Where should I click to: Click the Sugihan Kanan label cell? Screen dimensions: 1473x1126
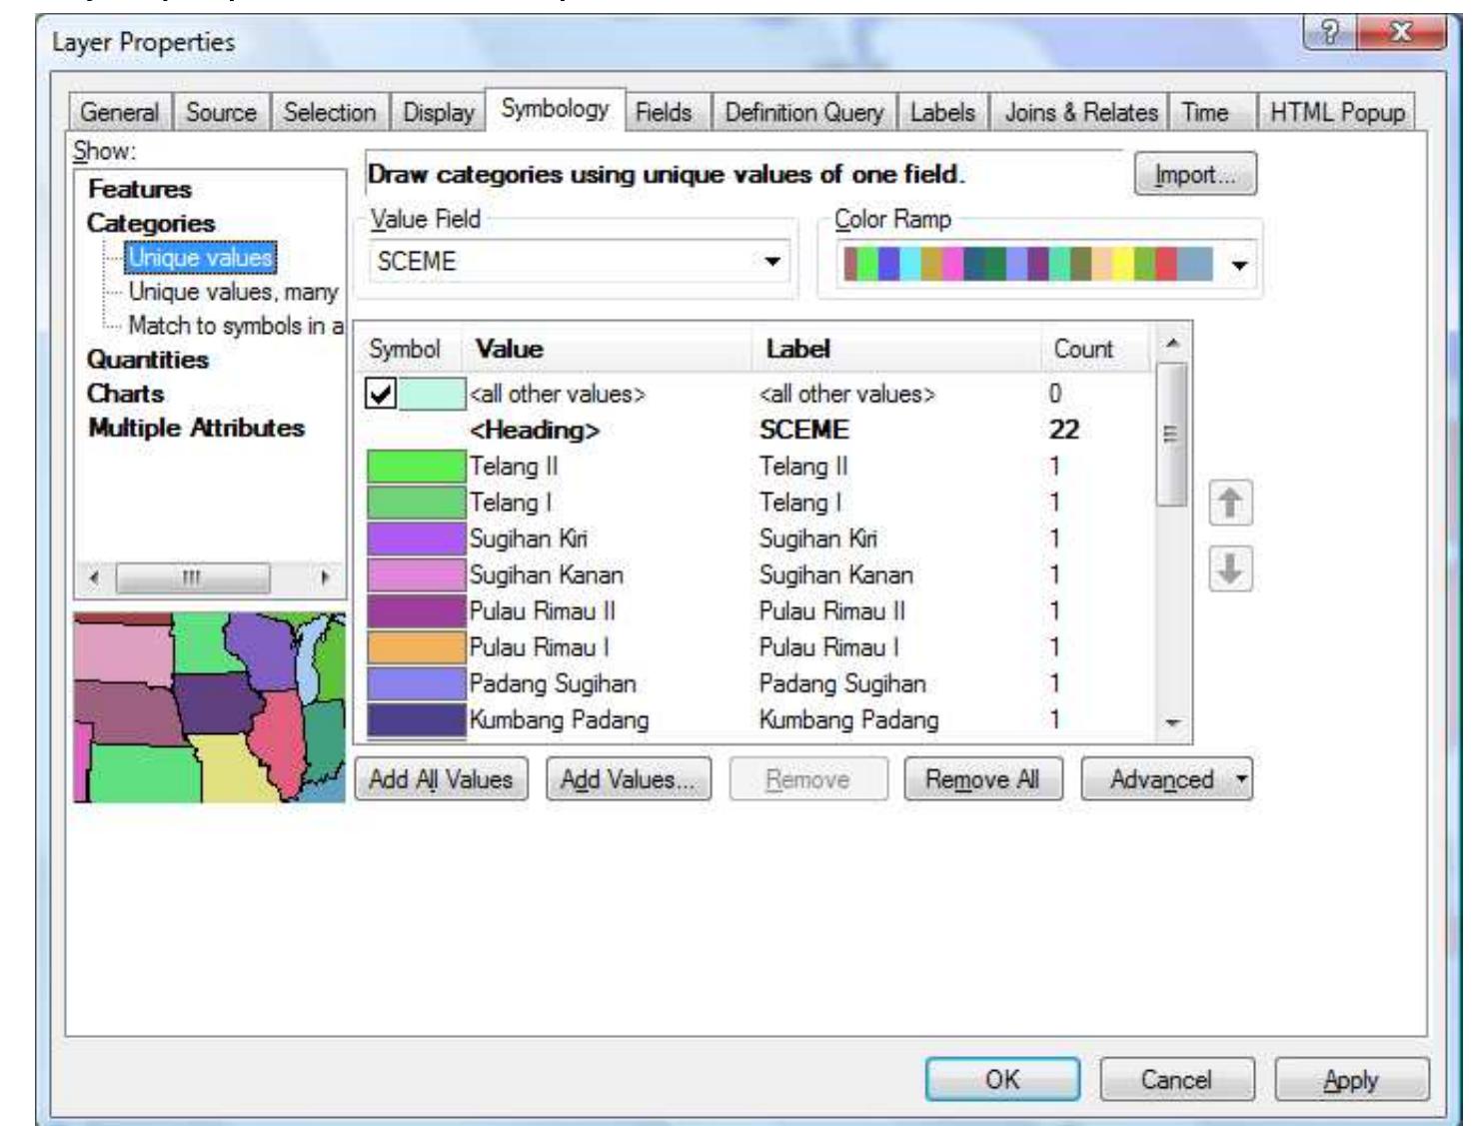pos(835,575)
